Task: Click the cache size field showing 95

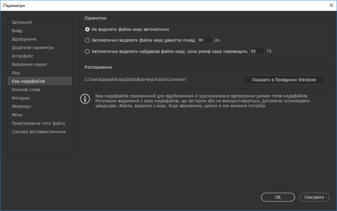Action: [x=257, y=51]
